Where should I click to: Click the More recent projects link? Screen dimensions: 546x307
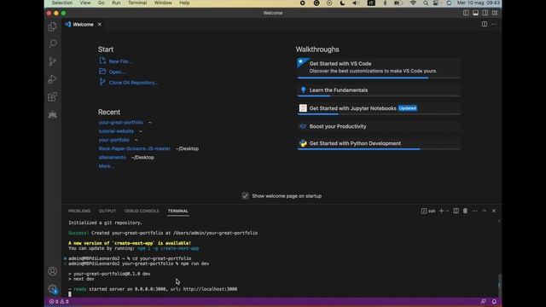pos(107,166)
